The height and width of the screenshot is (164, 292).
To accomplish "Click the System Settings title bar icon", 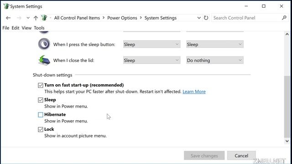I will point(6,6).
